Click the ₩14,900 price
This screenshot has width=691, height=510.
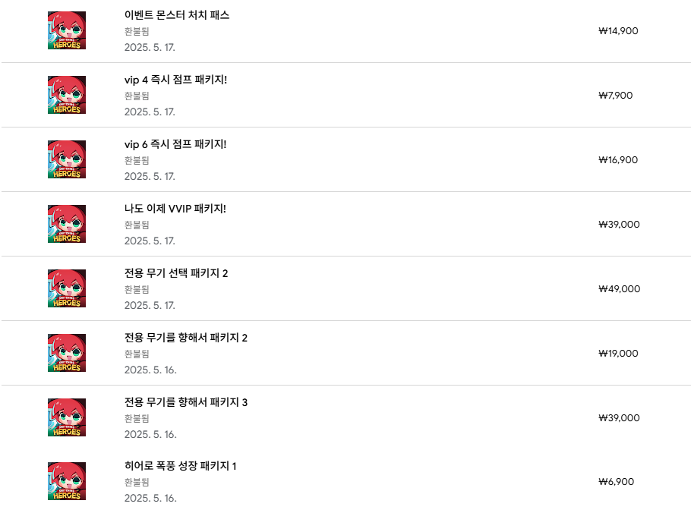click(x=618, y=31)
